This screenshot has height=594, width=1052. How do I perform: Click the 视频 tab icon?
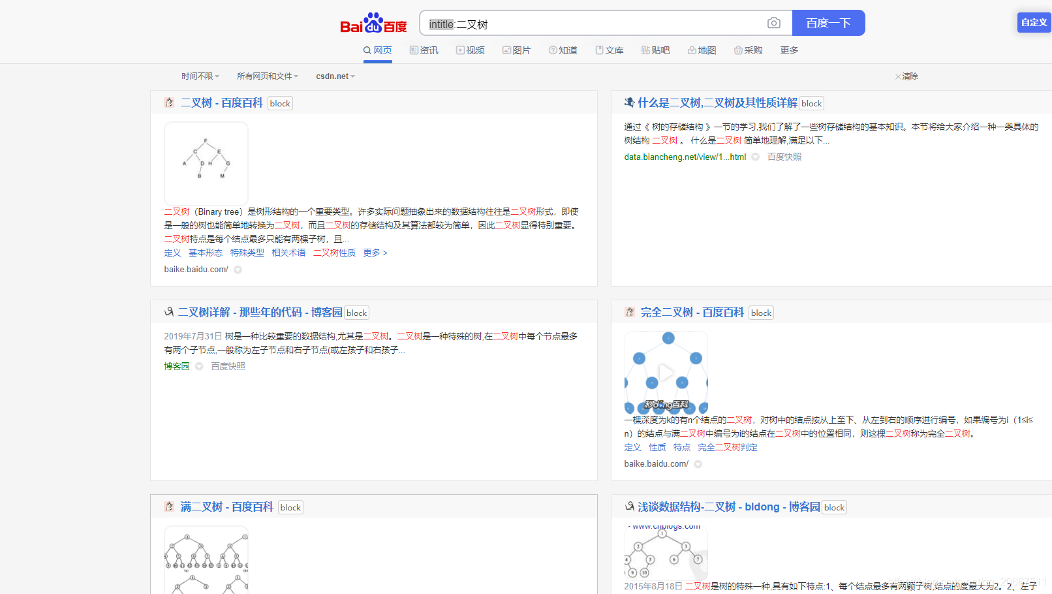[460, 50]
